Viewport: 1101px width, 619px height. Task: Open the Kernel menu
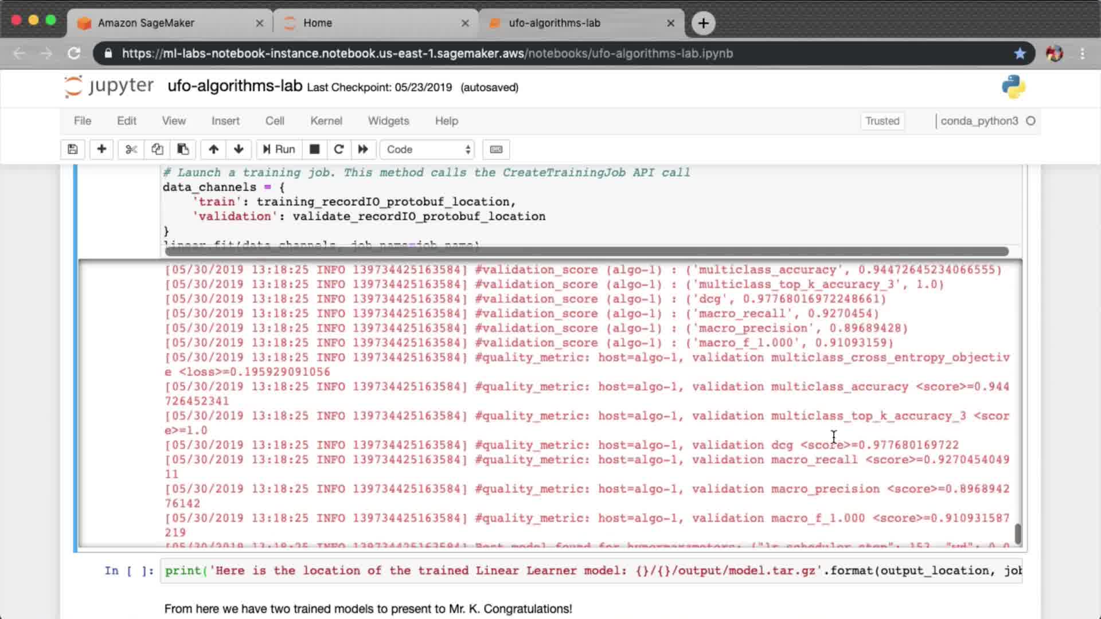[326, 121]
